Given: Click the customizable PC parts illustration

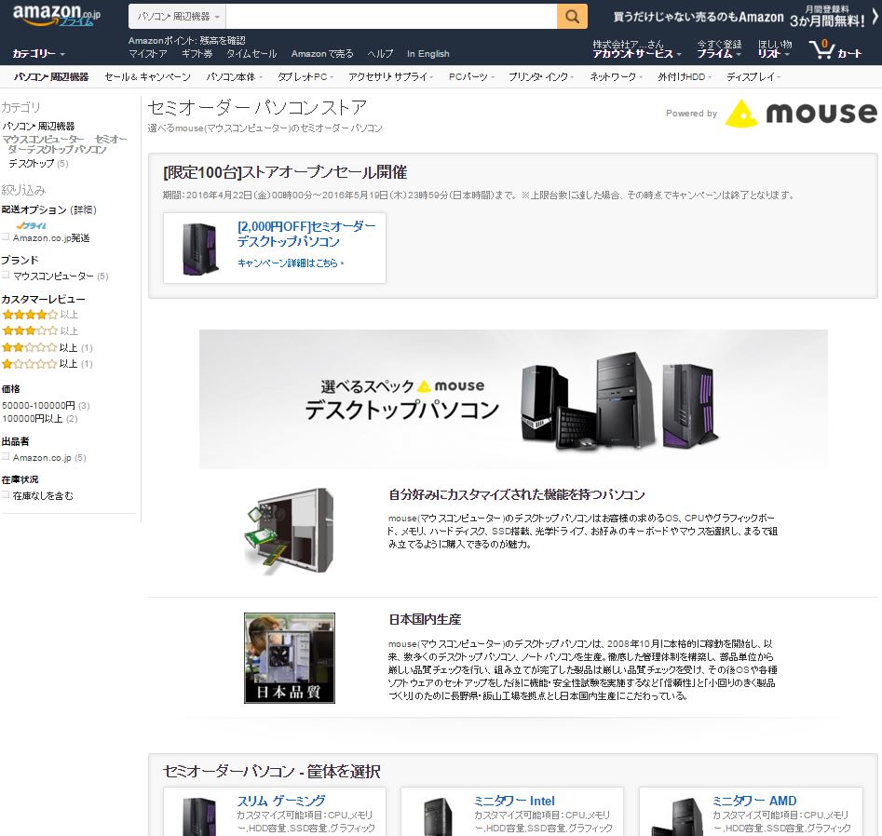Looking at the screenshot, I should (290, 532).
